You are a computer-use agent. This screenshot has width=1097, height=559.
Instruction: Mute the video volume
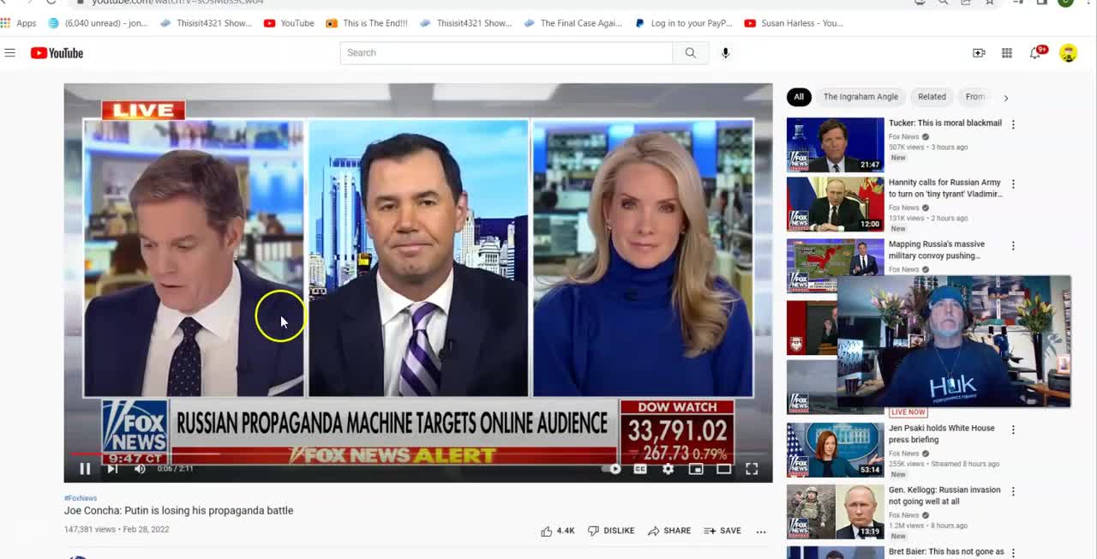click(x=140, y=469)
